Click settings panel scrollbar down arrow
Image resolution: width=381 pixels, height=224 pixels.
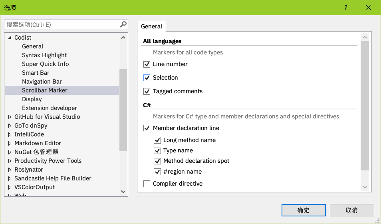[365, 187]
